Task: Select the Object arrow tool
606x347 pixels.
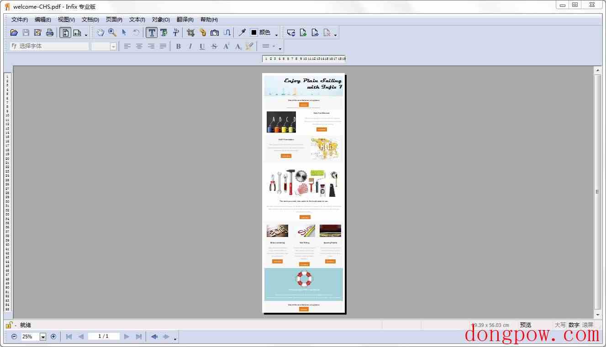Action: click(x=124, y=32)
